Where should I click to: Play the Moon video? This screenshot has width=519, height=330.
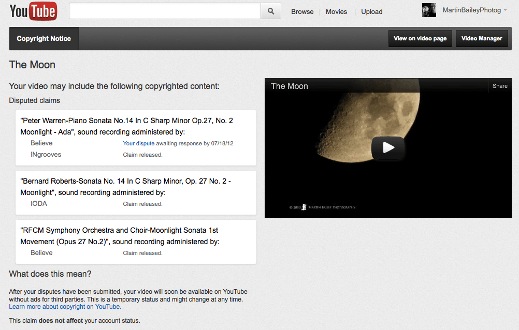(x=388, y=148)
